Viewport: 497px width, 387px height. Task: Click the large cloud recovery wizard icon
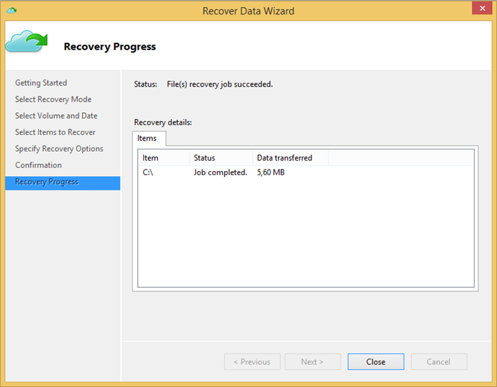click(26, 42)
